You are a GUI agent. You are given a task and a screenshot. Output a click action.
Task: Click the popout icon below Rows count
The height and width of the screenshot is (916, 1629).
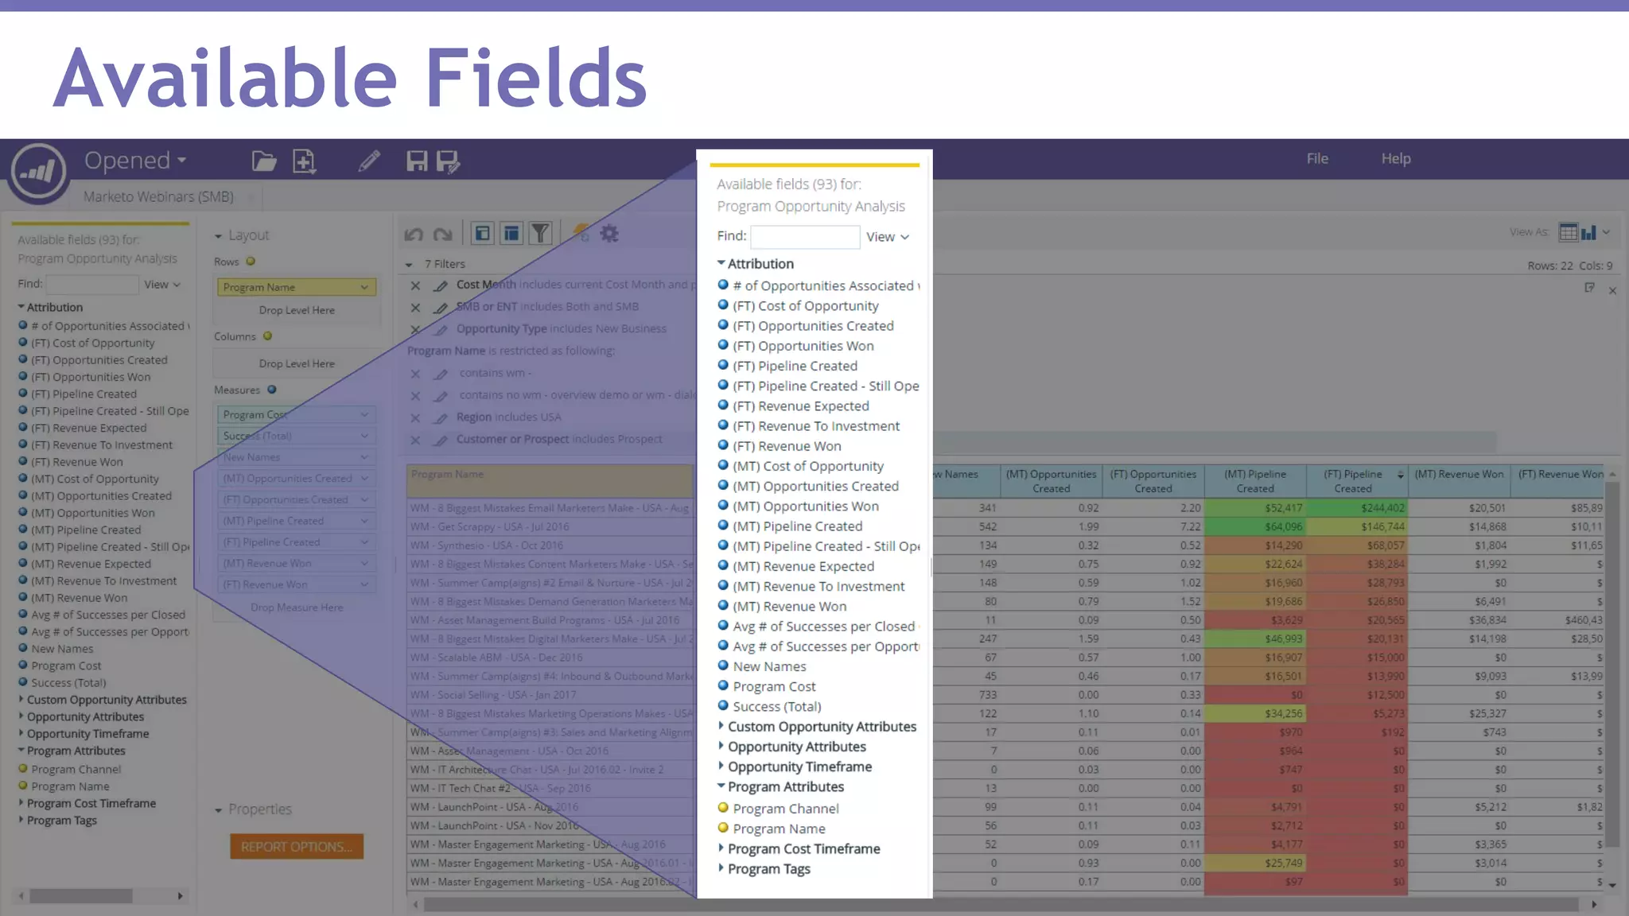tap(1589, 288)
